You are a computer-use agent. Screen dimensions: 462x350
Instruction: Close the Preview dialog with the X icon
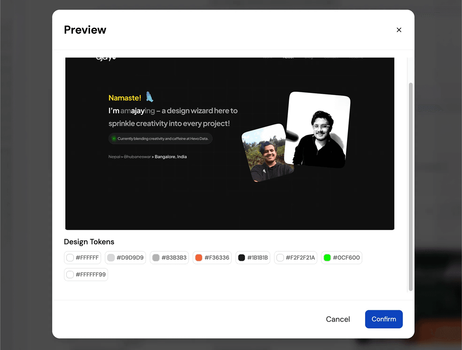pos(399,30)
